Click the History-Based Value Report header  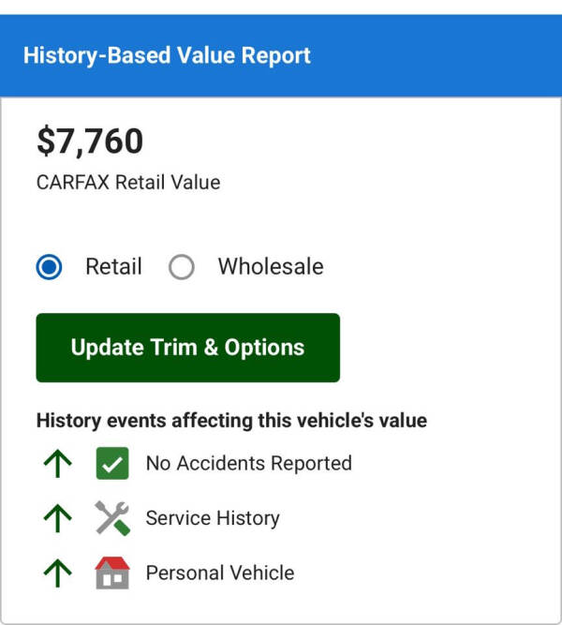[167, 55]
